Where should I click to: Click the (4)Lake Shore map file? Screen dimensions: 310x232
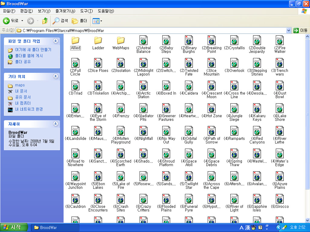pyautogui.click(x=280, y=113)
